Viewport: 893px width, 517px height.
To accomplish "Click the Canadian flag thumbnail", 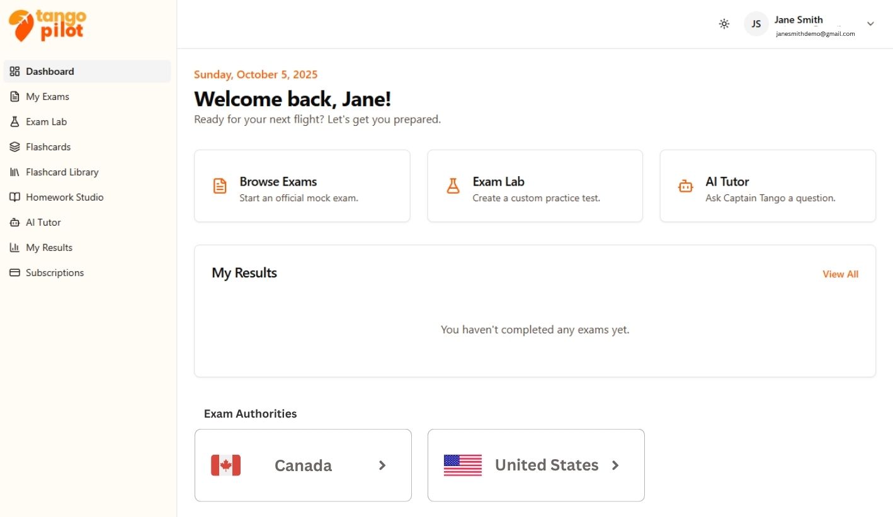I will coord(225,465).
